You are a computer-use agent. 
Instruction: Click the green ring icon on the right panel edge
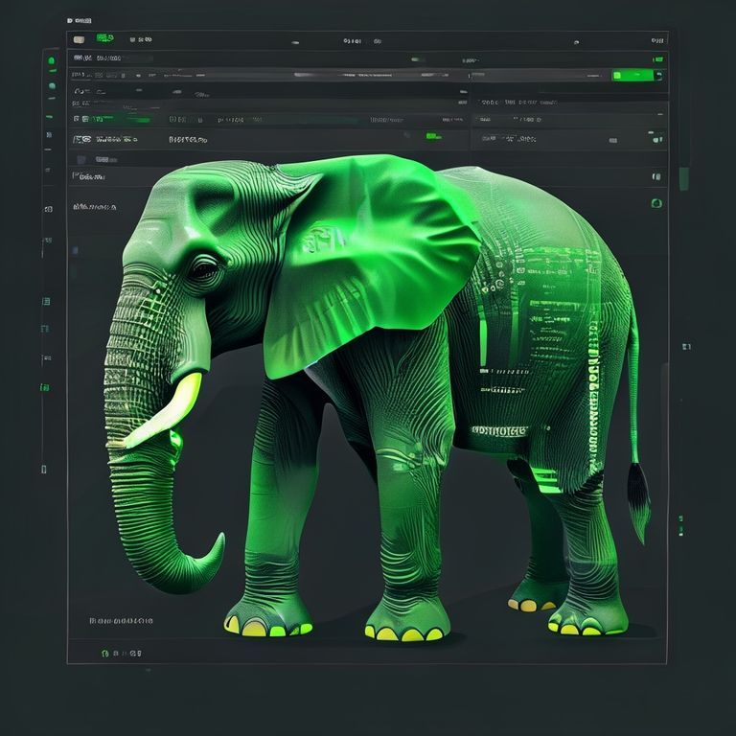point(656,203)
